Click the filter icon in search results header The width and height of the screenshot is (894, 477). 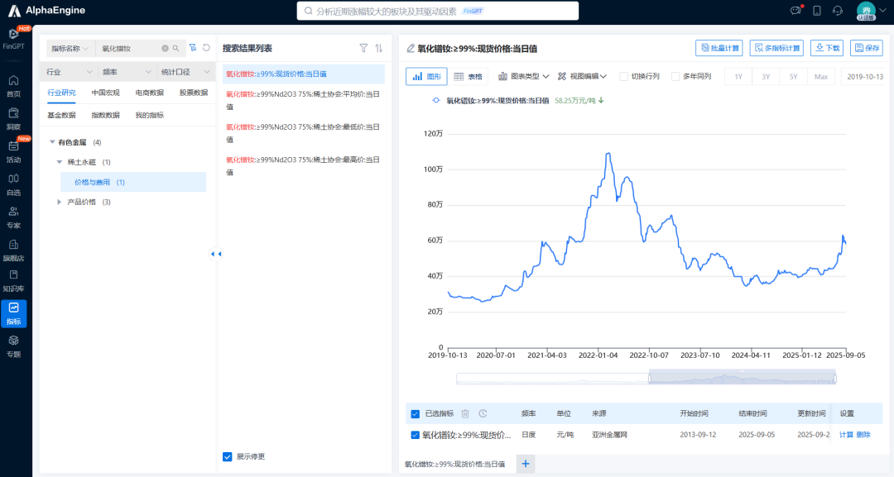pyautogui.click(x=363, y=48)
